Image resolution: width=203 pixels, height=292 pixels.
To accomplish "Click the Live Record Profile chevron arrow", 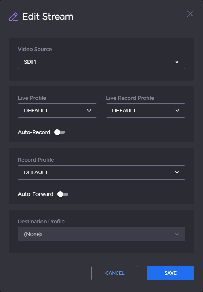I will pyautogui.click(x=177, y=111).
